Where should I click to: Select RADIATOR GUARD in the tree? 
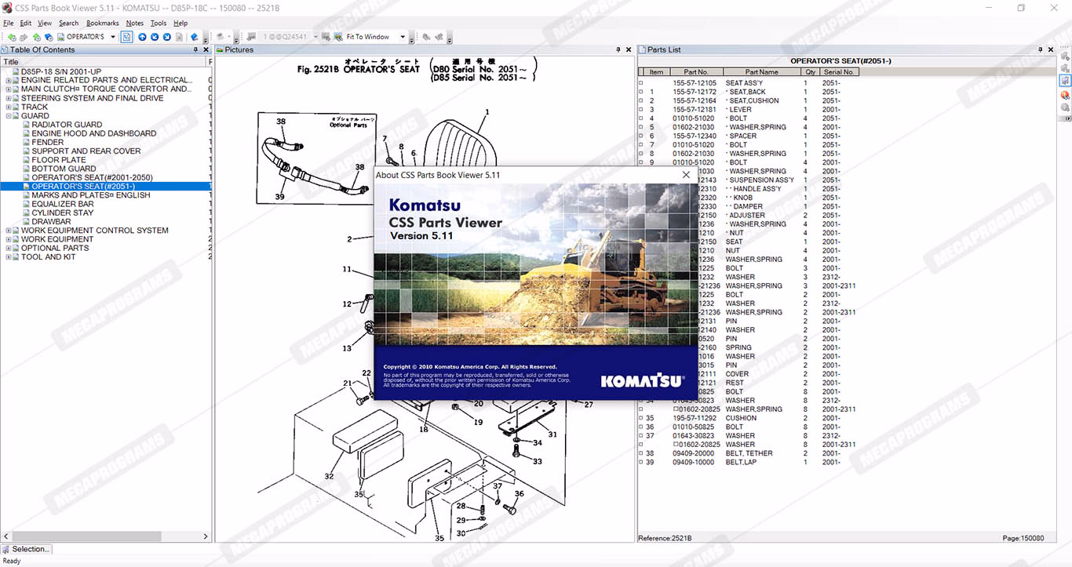[67, 125]
